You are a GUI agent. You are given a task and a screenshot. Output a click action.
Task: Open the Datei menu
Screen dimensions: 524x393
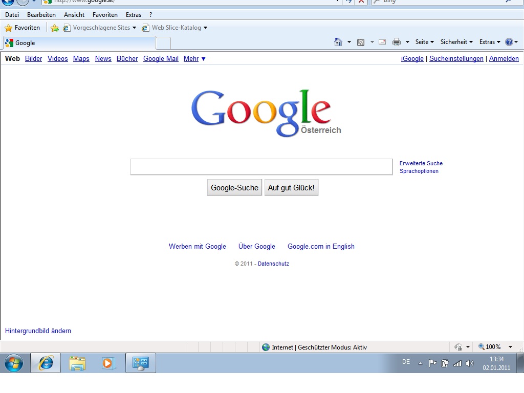tap(12, 15)
